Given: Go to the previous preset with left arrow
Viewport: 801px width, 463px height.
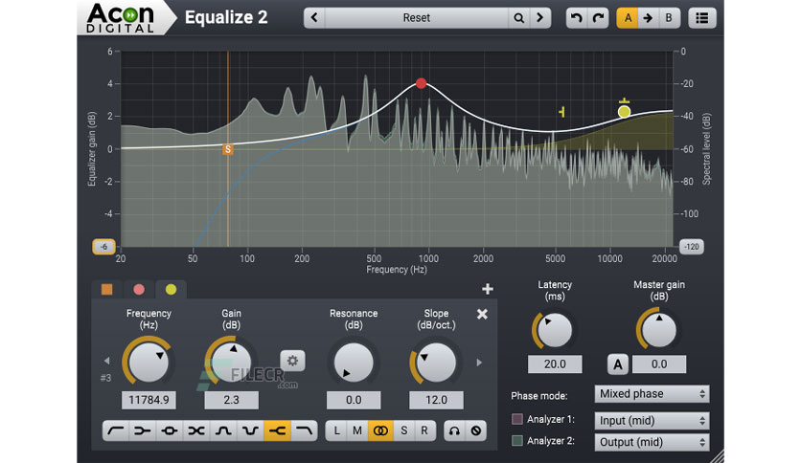Looking at the screenshot, I should (314, 18).
